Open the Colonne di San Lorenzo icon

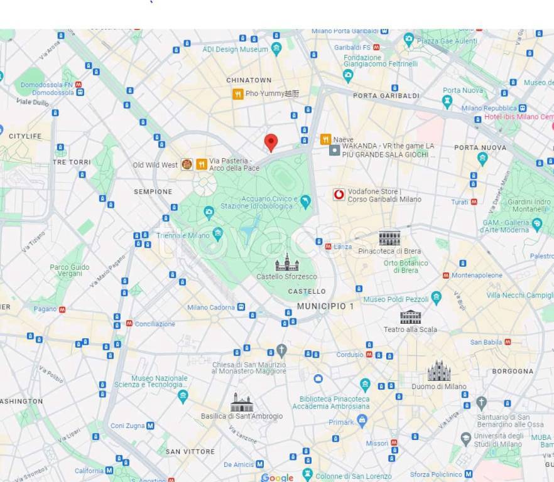click(x=307, y=474)
